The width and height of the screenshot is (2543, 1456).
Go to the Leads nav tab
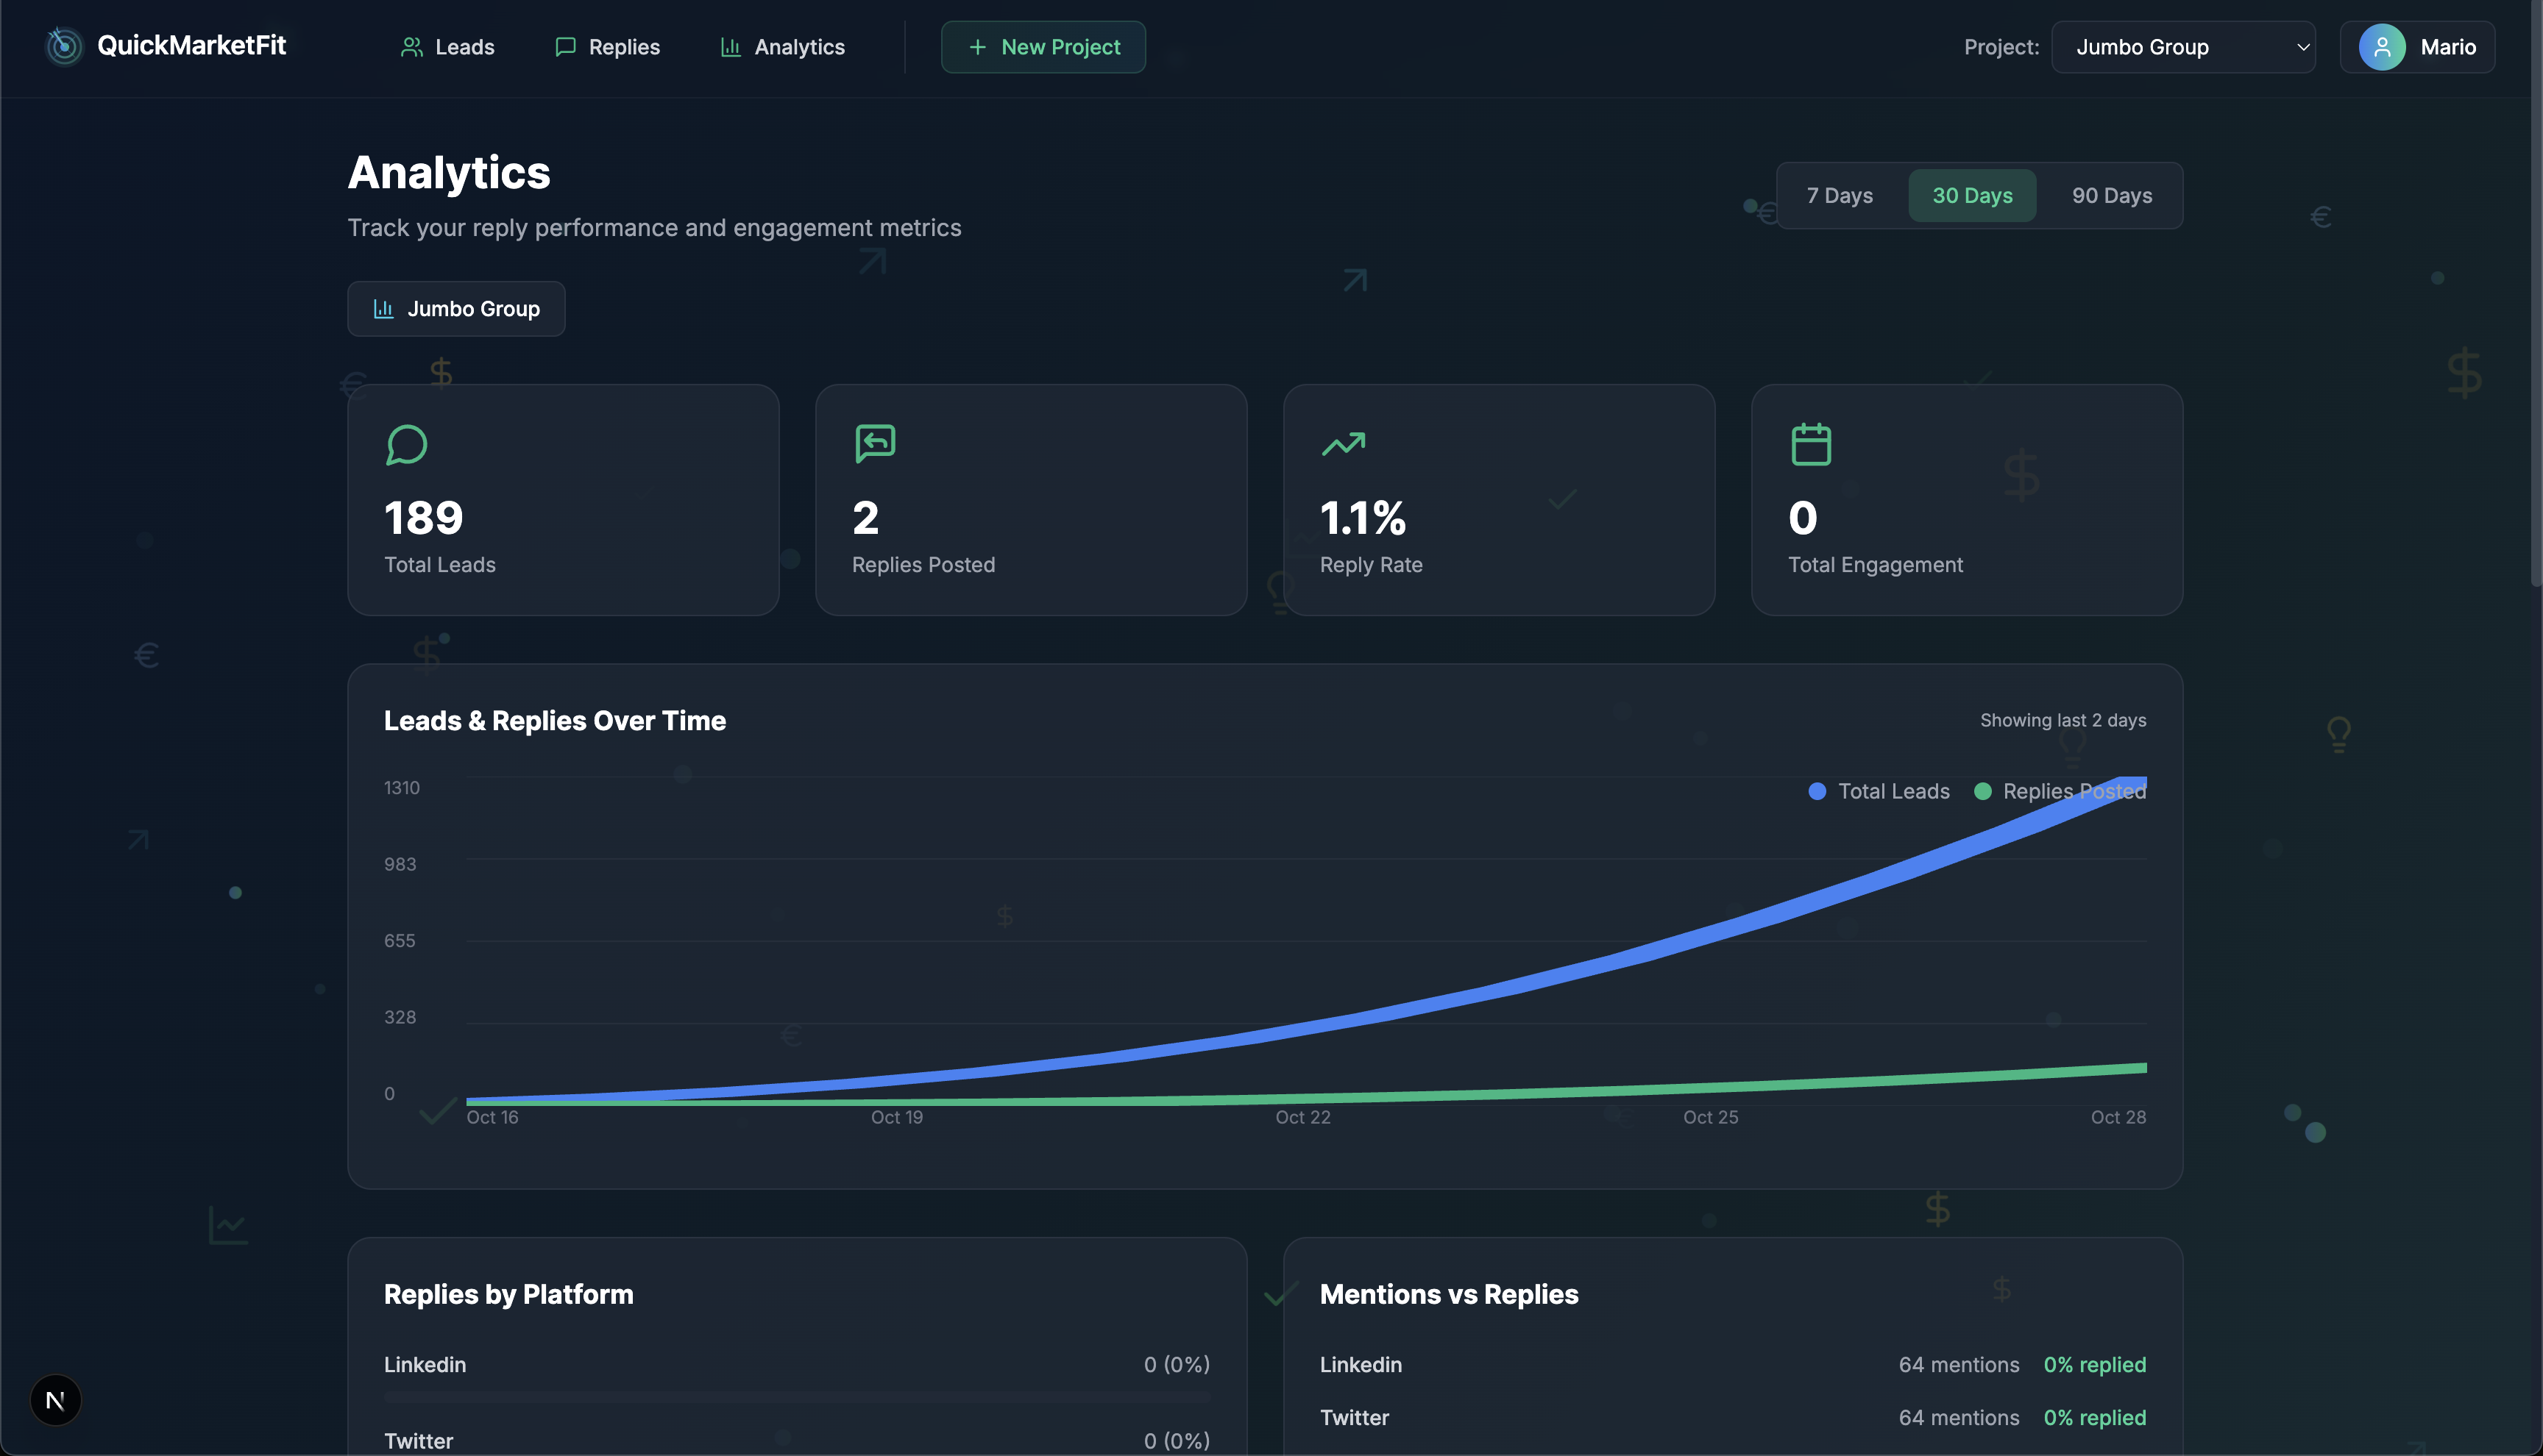[x=447, y=47]
